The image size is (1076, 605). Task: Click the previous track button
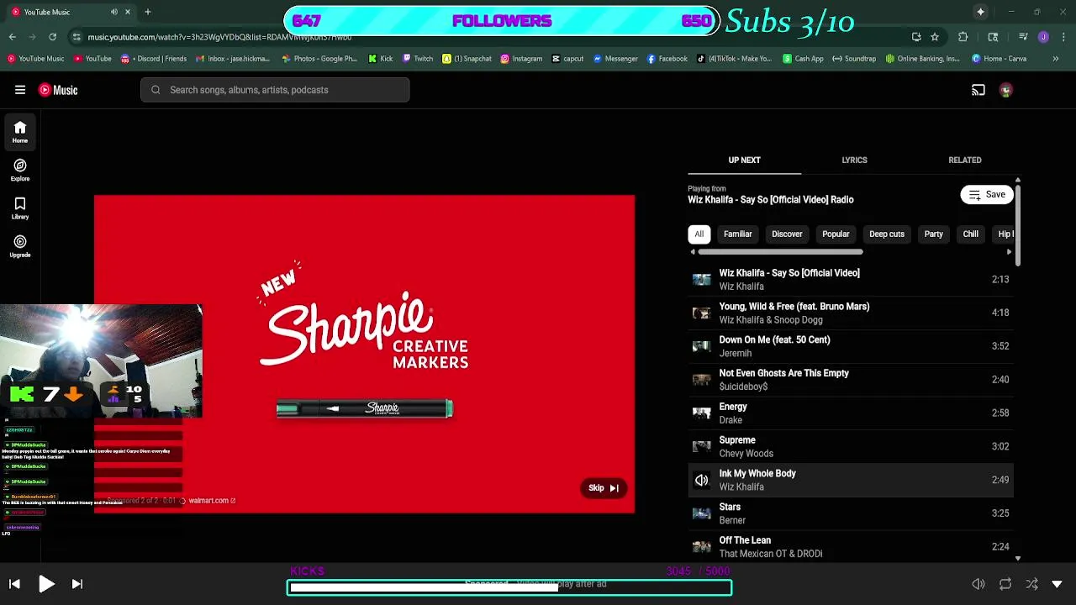coord(14,584)
